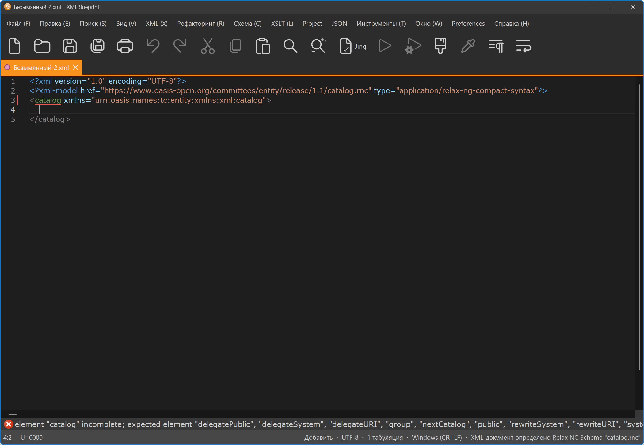Redo the edit with redo arrow
Image resolution: width=644 pixels, height=445 pixels.
click(x=180, y=46)
